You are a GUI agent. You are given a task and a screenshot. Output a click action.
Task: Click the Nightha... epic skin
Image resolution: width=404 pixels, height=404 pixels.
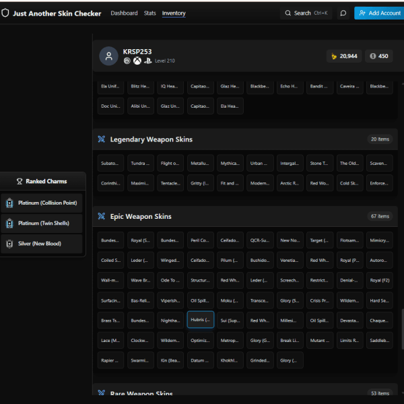click(170, 321)
